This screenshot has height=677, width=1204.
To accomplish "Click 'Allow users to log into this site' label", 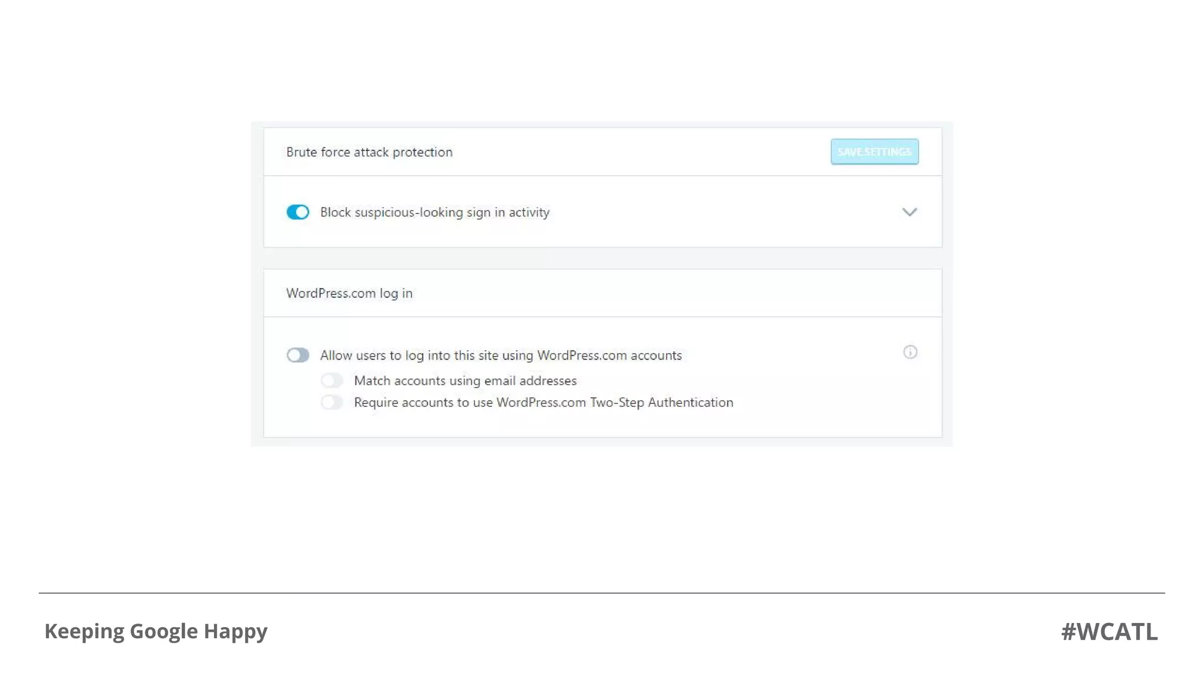I will 427,356.
